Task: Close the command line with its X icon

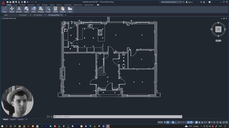Action: (x=49, y=117)
